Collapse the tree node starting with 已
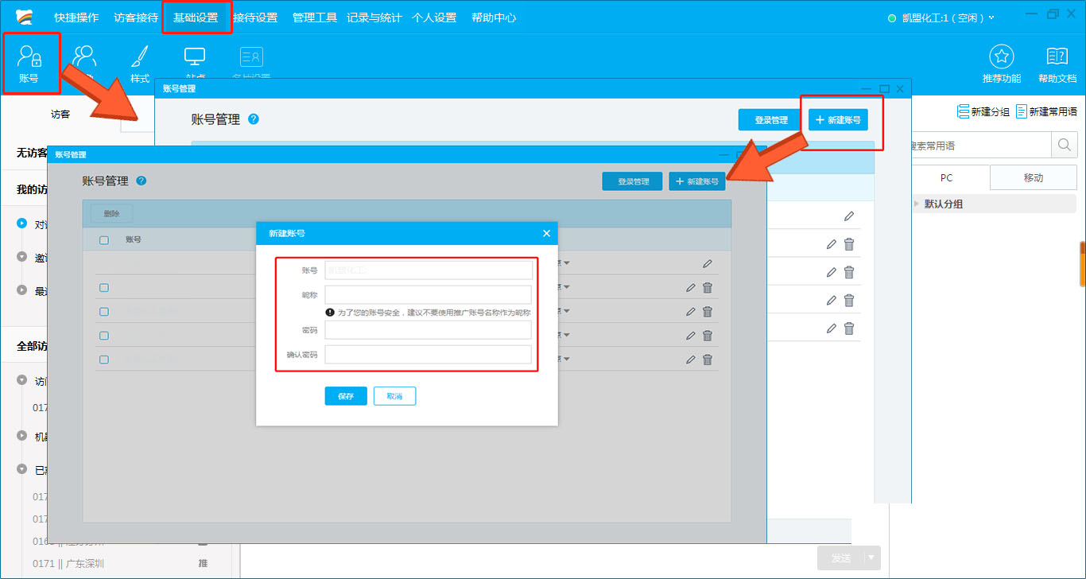The width and height of the screenshot is (1086, 579). (x=22, y=469)
